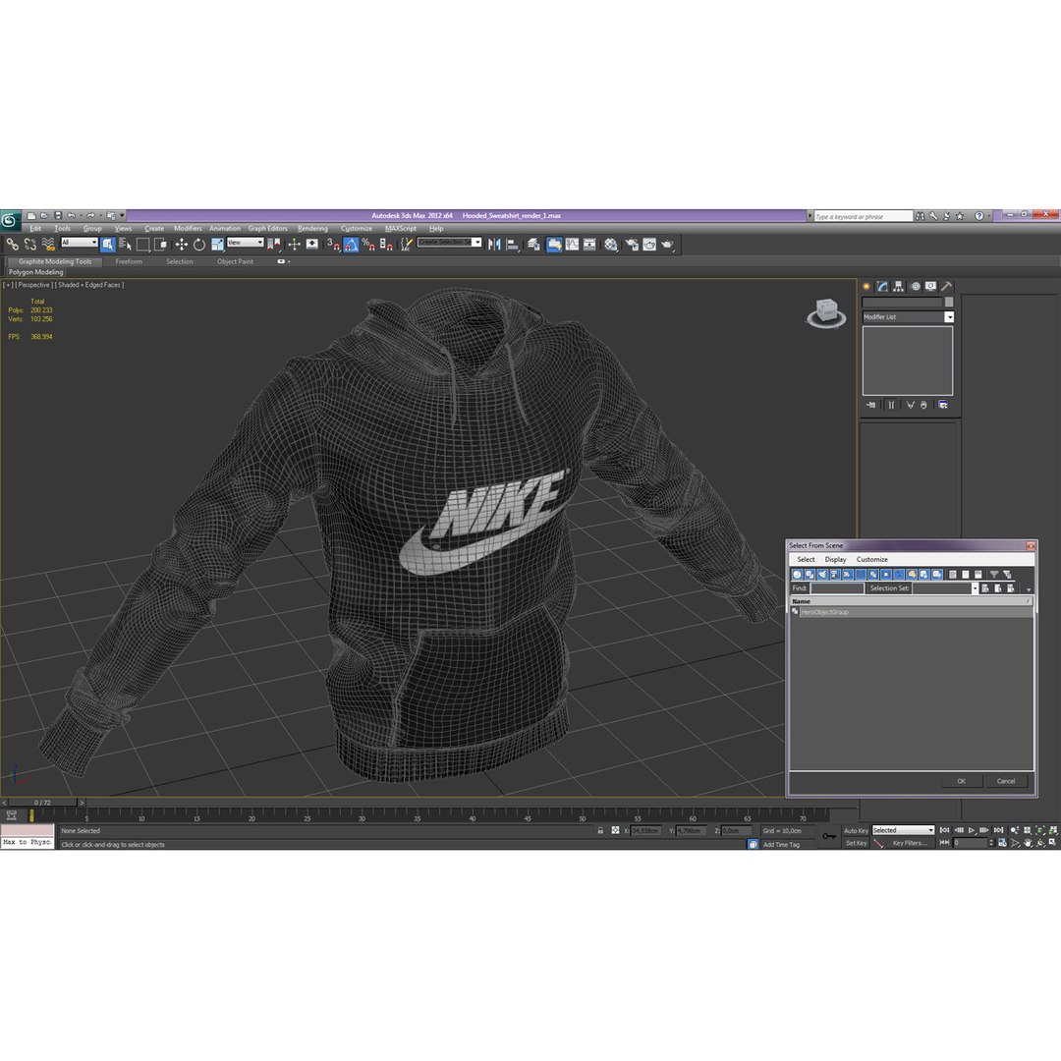This screenshot has height=1061, width=1061.
Task: Open the Create Selection Set dropdown
Action: [449, 243]
